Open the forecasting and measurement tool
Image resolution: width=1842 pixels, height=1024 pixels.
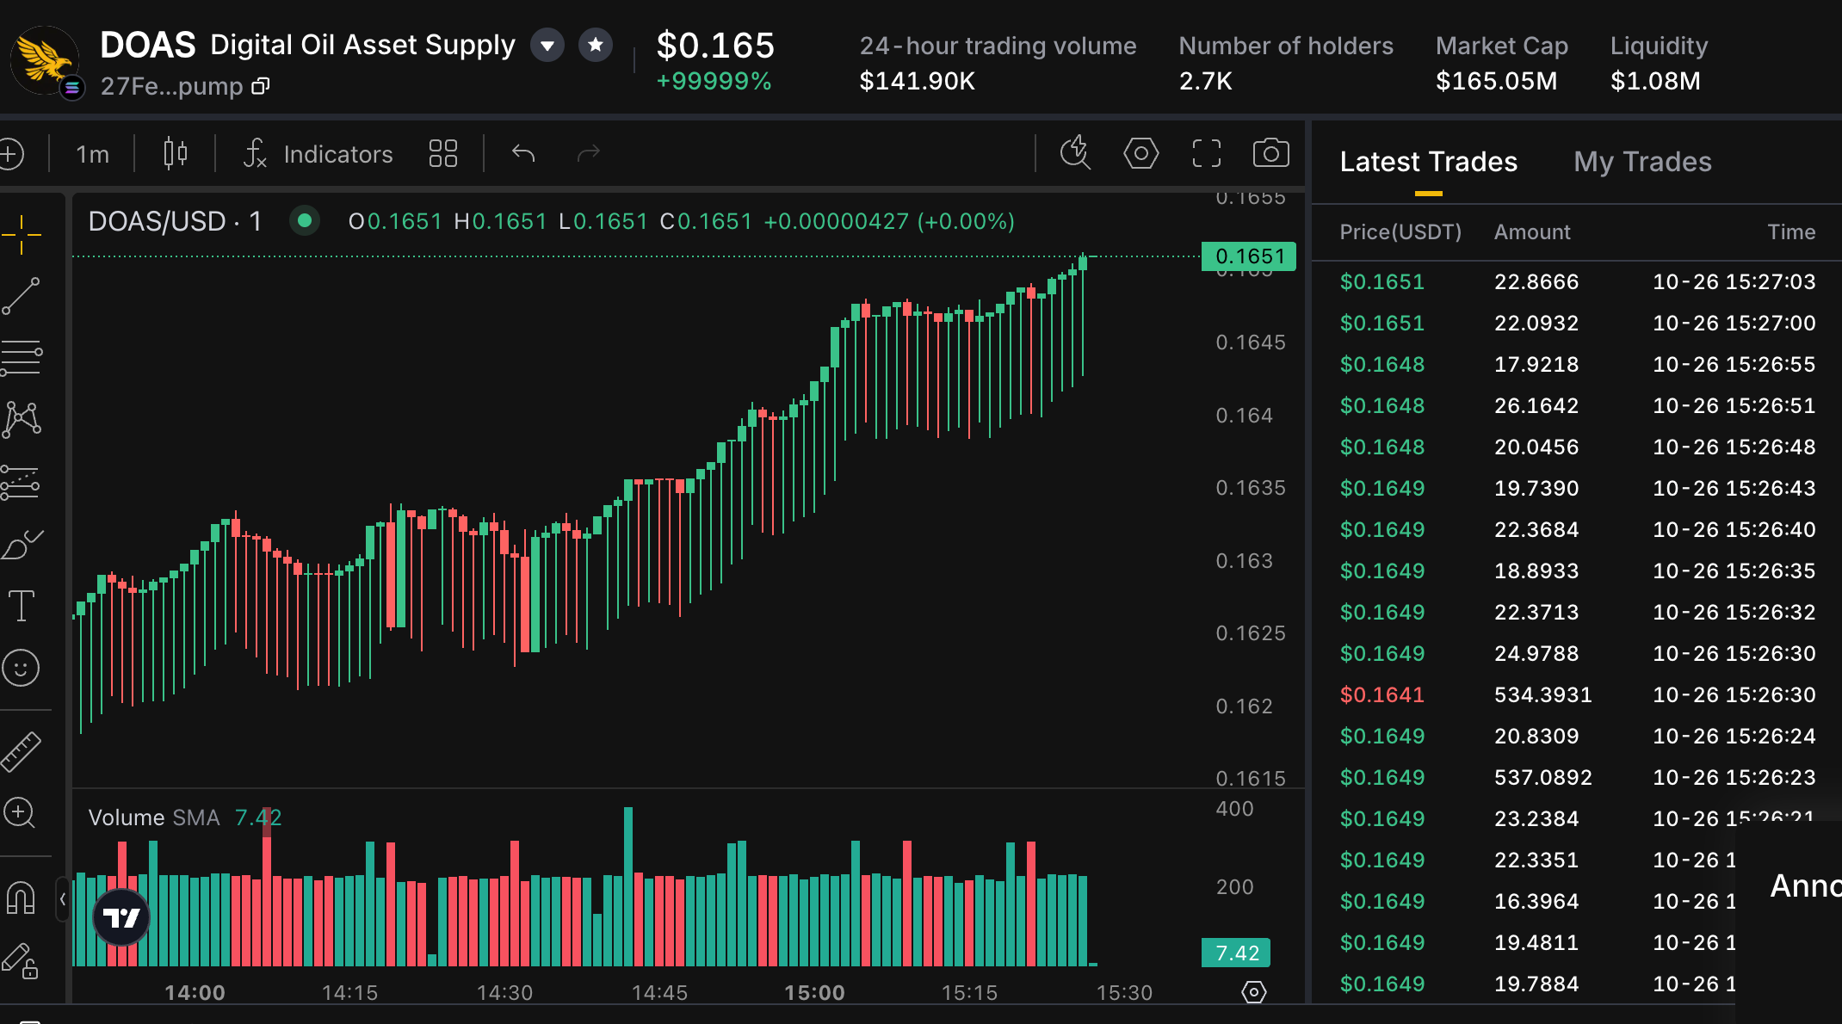pos(22,482)
